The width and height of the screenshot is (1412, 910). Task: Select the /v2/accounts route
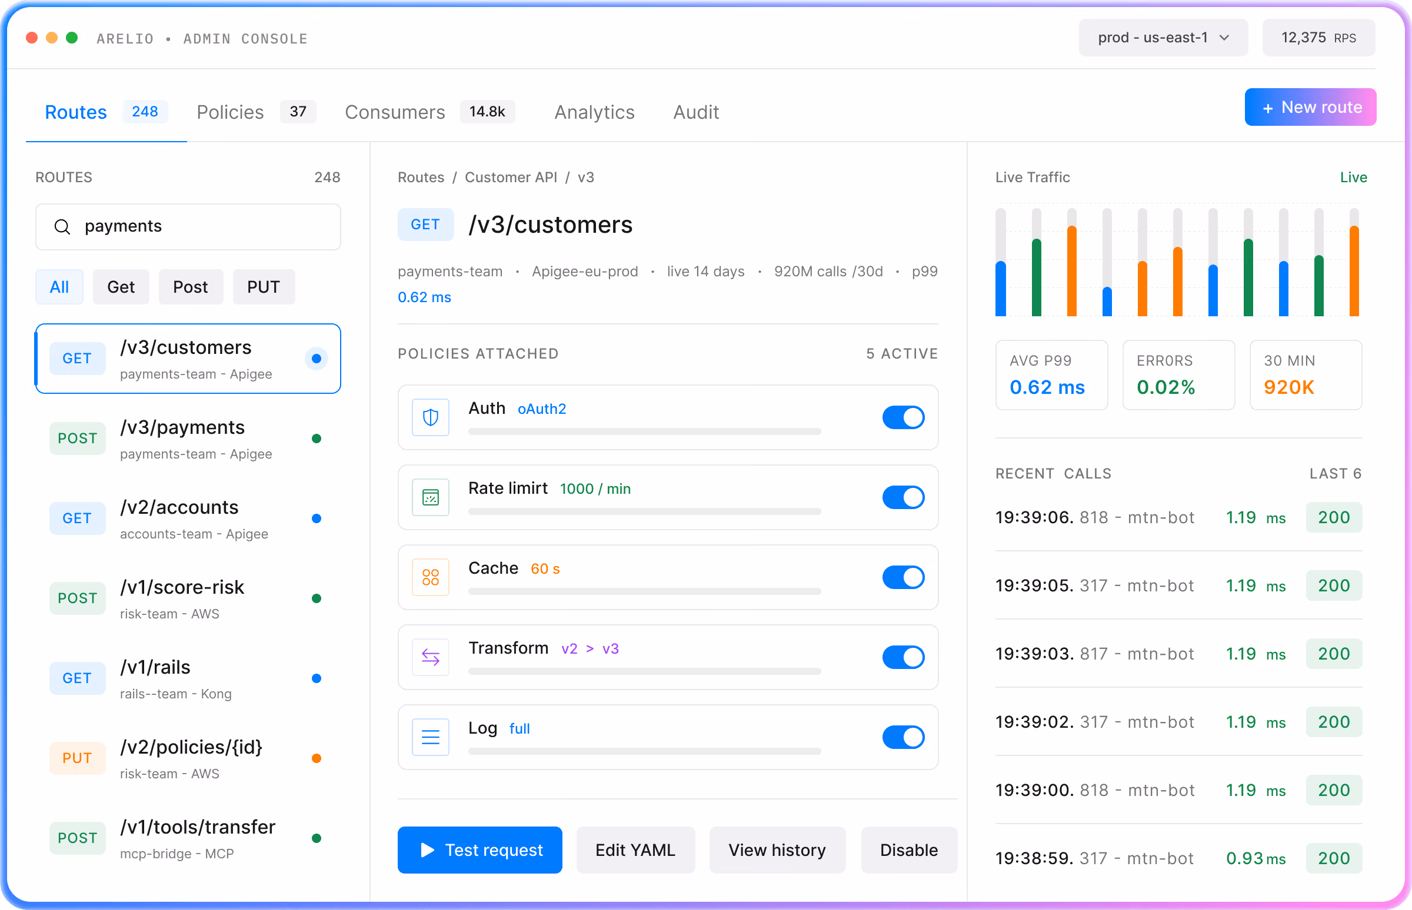tap(188, 519)
